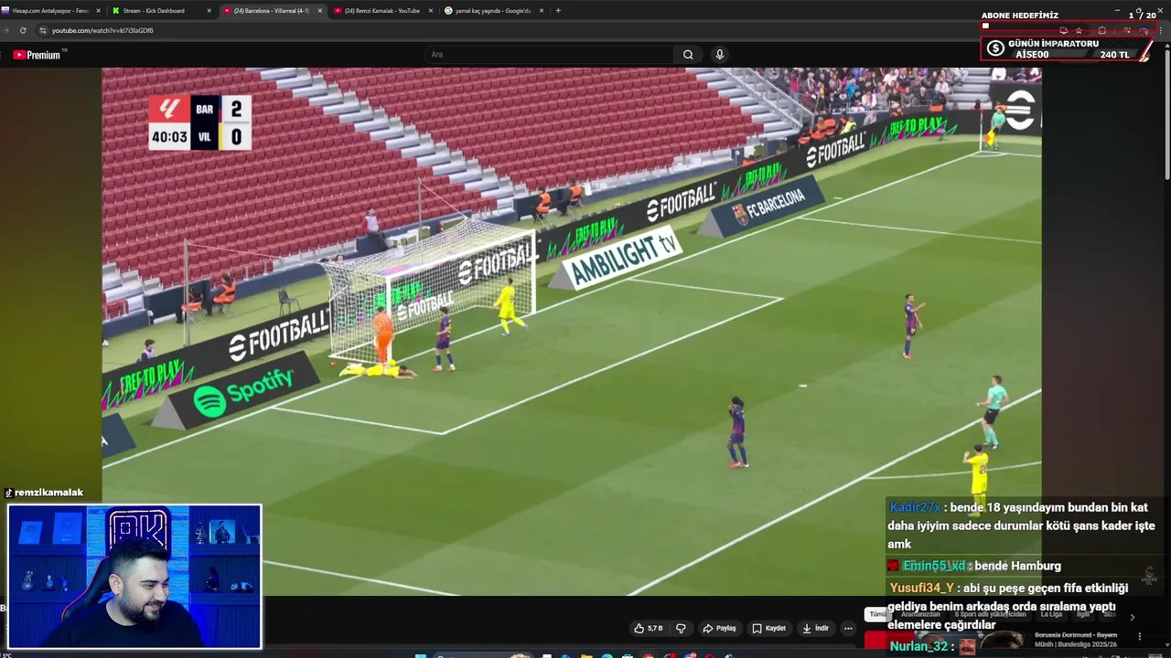The image size is (1171, 658).
Task: Reload the current YouTube page
Action: [24, 30]
